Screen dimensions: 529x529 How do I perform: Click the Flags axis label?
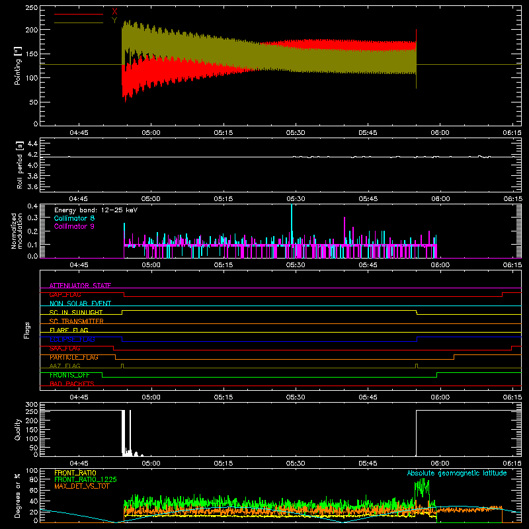pyautogui.click(x=26, y=330)
